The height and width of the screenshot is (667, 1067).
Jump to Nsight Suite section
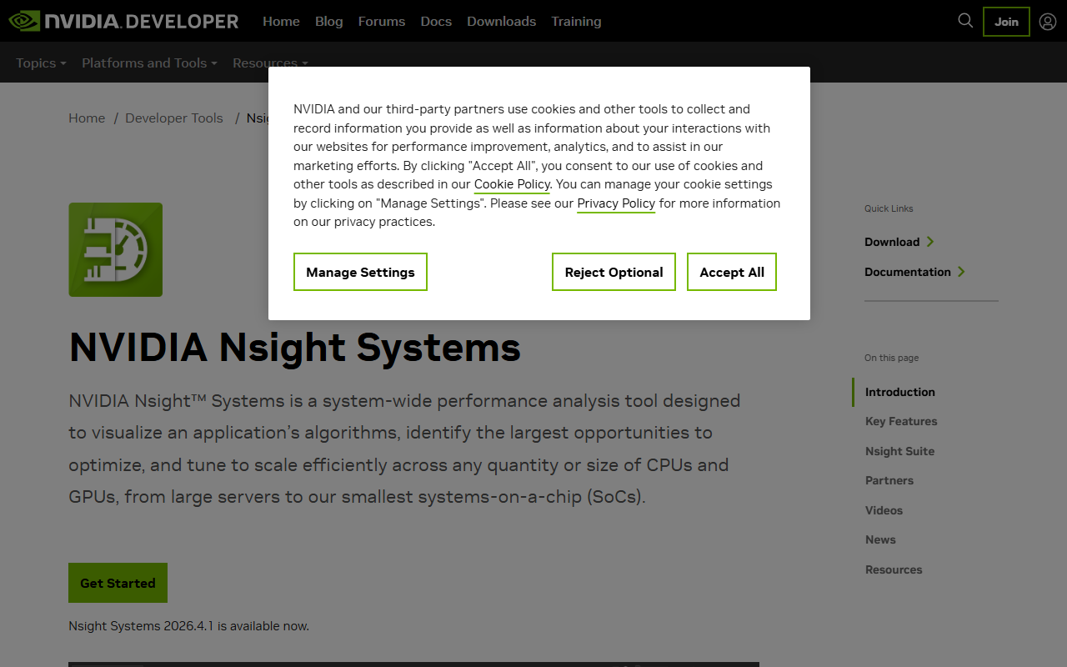(x=899, y=451)
